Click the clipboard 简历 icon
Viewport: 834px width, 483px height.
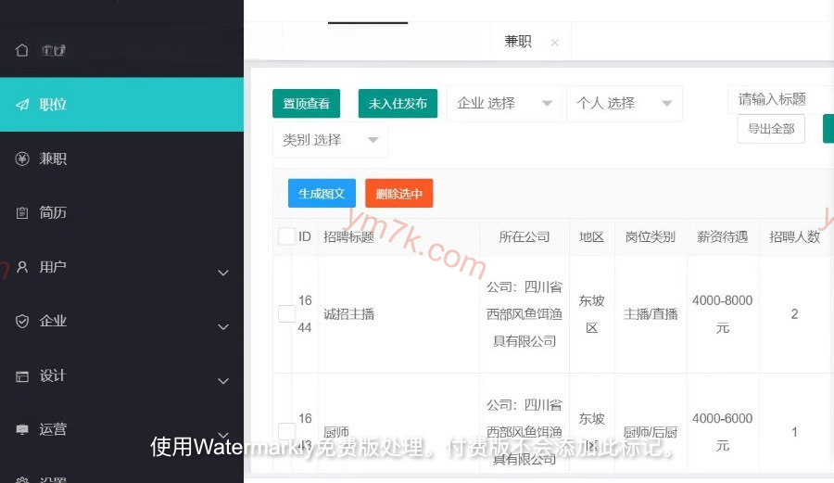(22, 213)
